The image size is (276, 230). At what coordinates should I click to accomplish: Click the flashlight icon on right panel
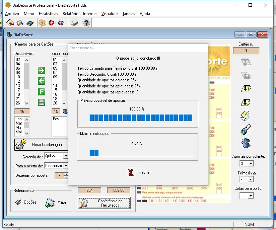pos(246,130)
